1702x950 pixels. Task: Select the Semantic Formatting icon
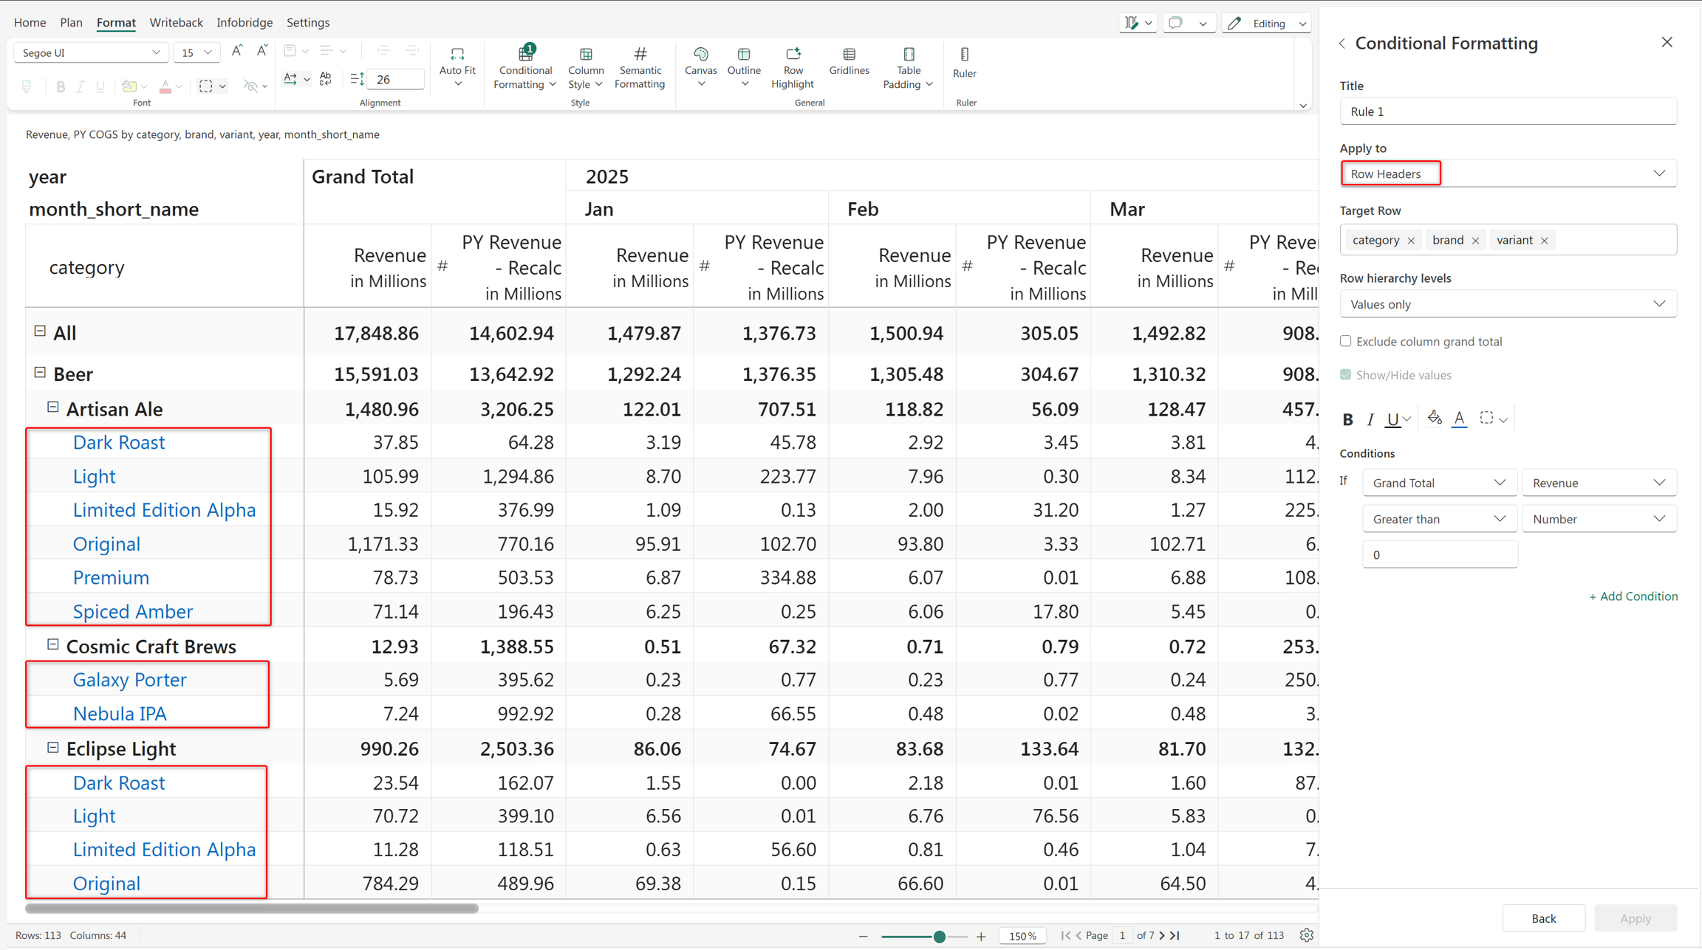[x=640, y=54]
